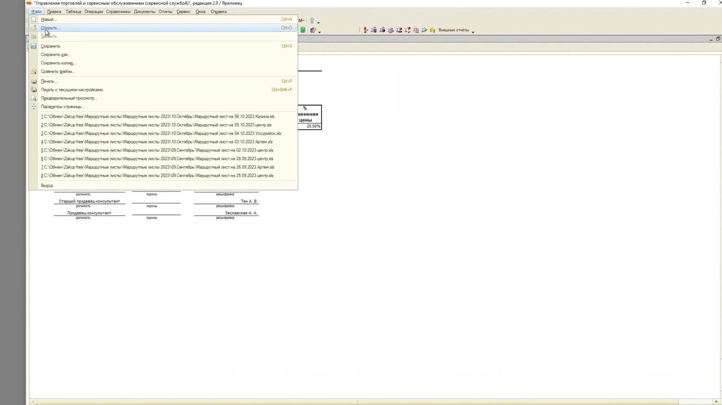
Task: Click the 1C application logo in title bar
Action: [x=29, y=3]
